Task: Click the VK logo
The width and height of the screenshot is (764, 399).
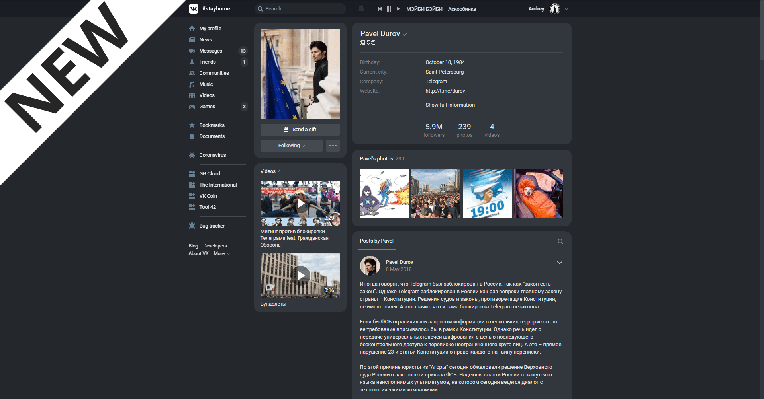Action: [x=194, y=8]
